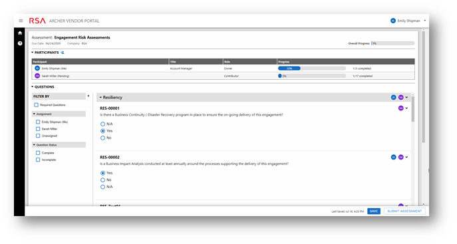Check Incomplete question status filter
457x244 pixels.
point(38,160)
